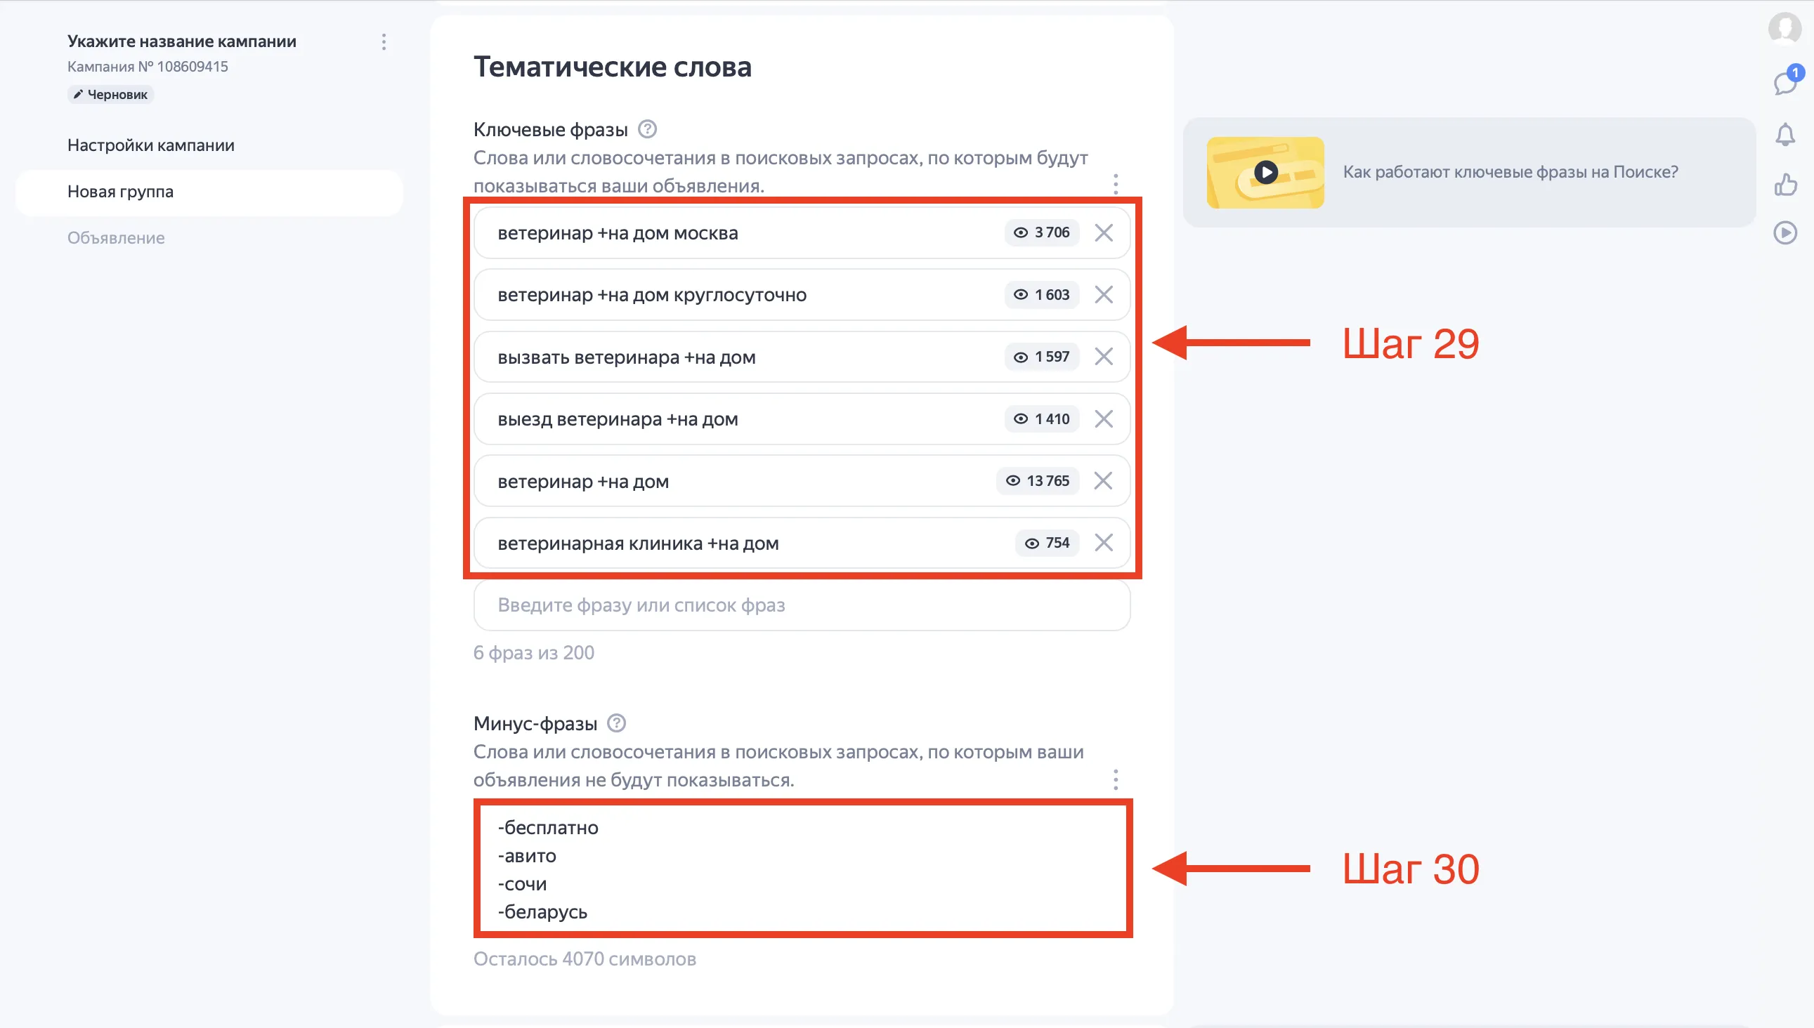
Task: Click impressions counter on «ветеринар +на дом»
Action: pos(1037,481)
